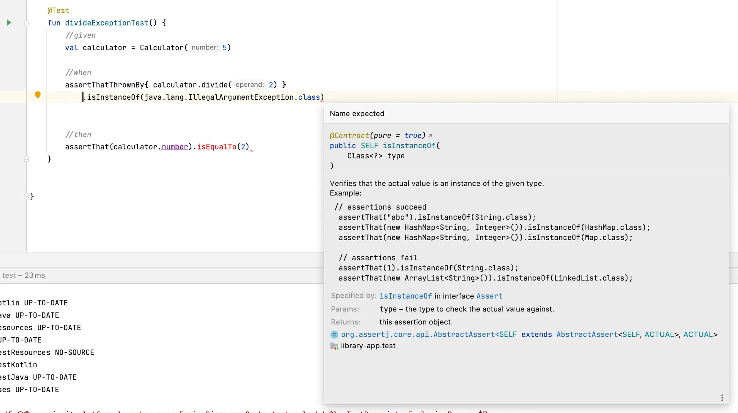Open the Assert interface link
Screen dimensions: 738x413
489,296
